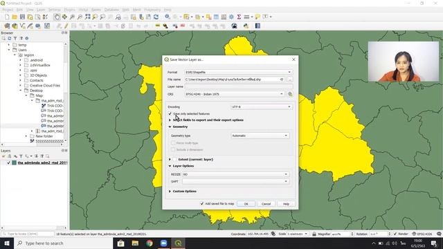Screen dimensions: 443x249
Task: Open the Geometry type Automatic dropdown
Action: point(260,136)
